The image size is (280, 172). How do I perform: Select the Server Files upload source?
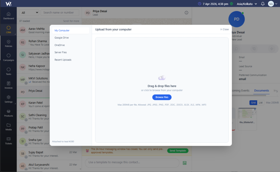pos(60,52)
